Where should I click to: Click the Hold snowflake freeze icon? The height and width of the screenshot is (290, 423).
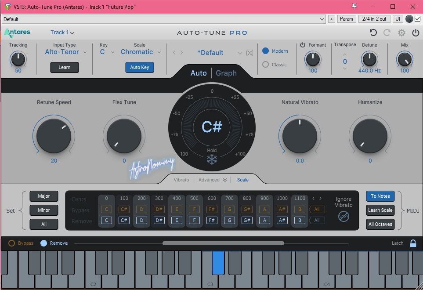tap(212, 159)
